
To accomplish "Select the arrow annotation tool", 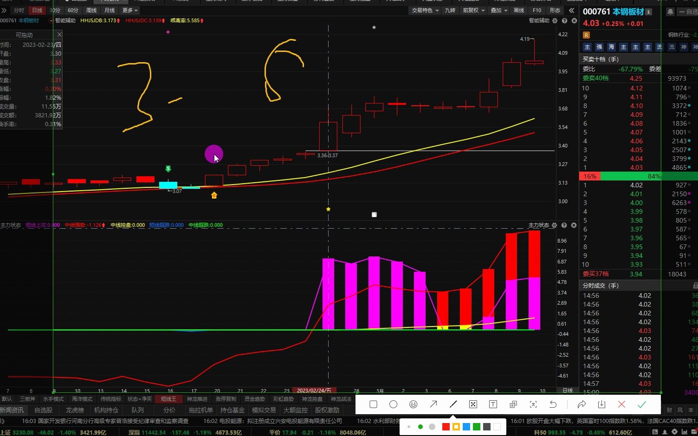I will [x=433, y=404].
